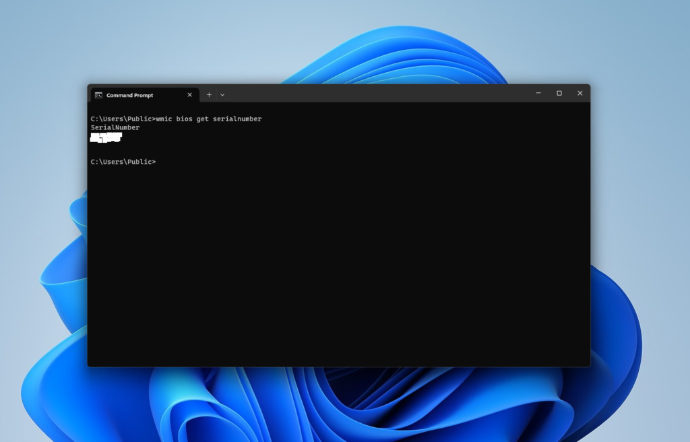
Task: Select the Command Prompt tab
Action: [135, 95]
